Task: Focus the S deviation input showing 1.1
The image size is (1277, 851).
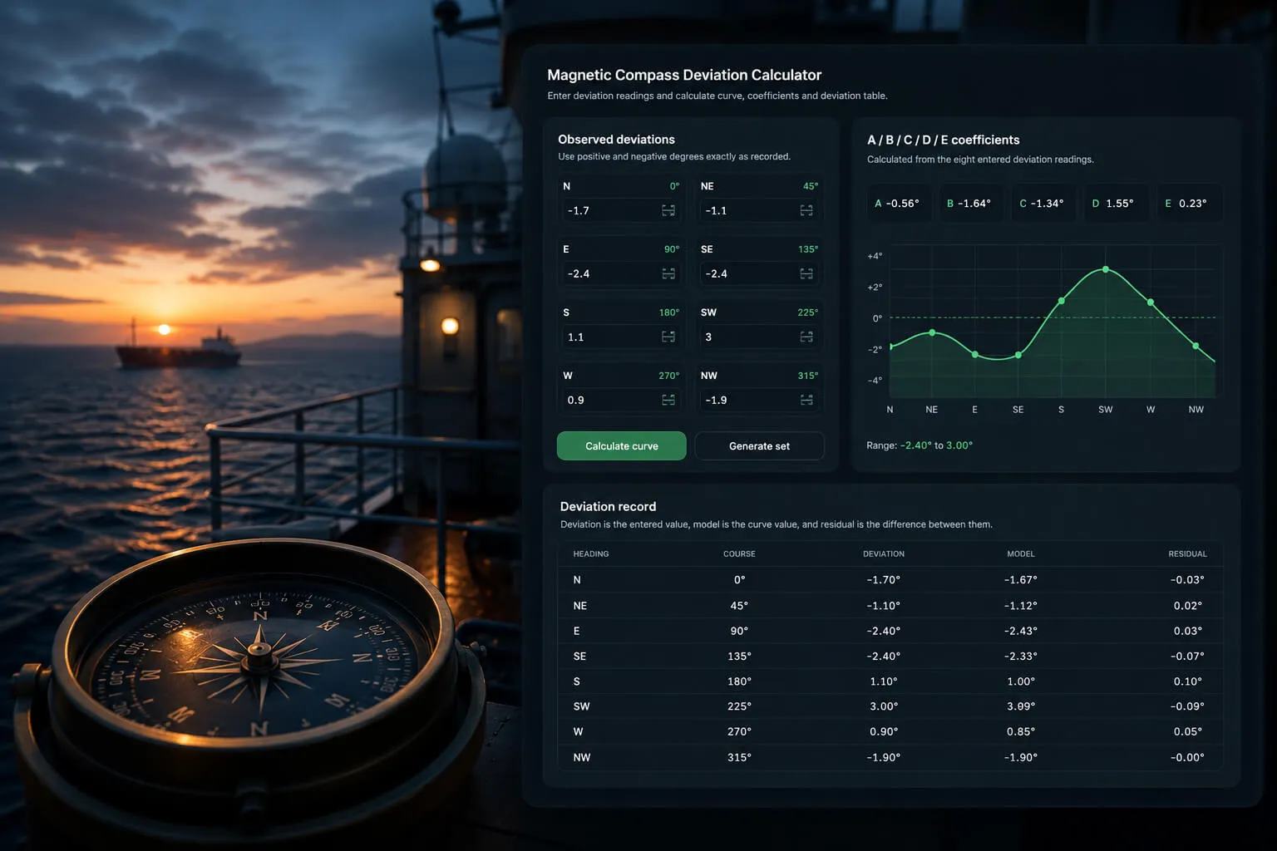Action: pos(621,337)
